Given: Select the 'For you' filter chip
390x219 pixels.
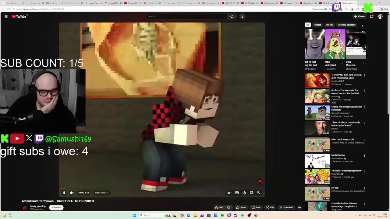Looking at the screenshot, I should [329, 25].
